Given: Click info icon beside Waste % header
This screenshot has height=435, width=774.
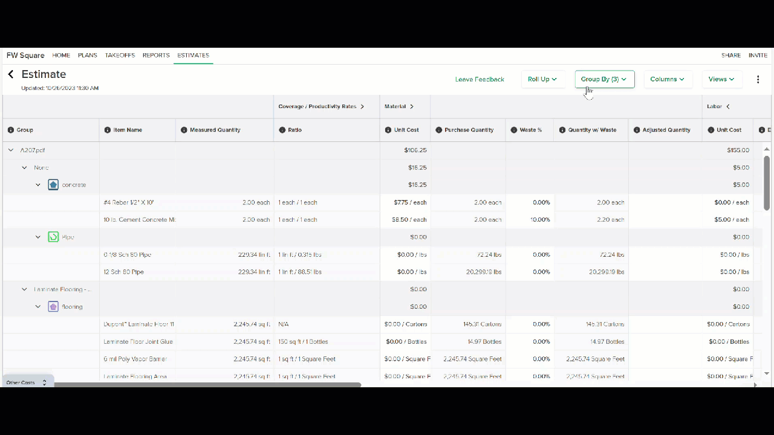Looking at the screenshot, I should point(514,130).
